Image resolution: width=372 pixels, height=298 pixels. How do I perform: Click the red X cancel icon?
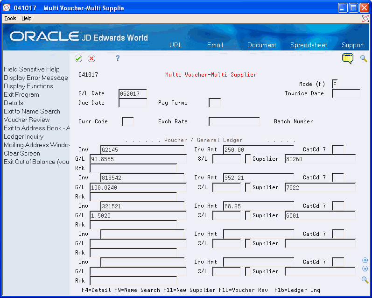tap(91, 58)
